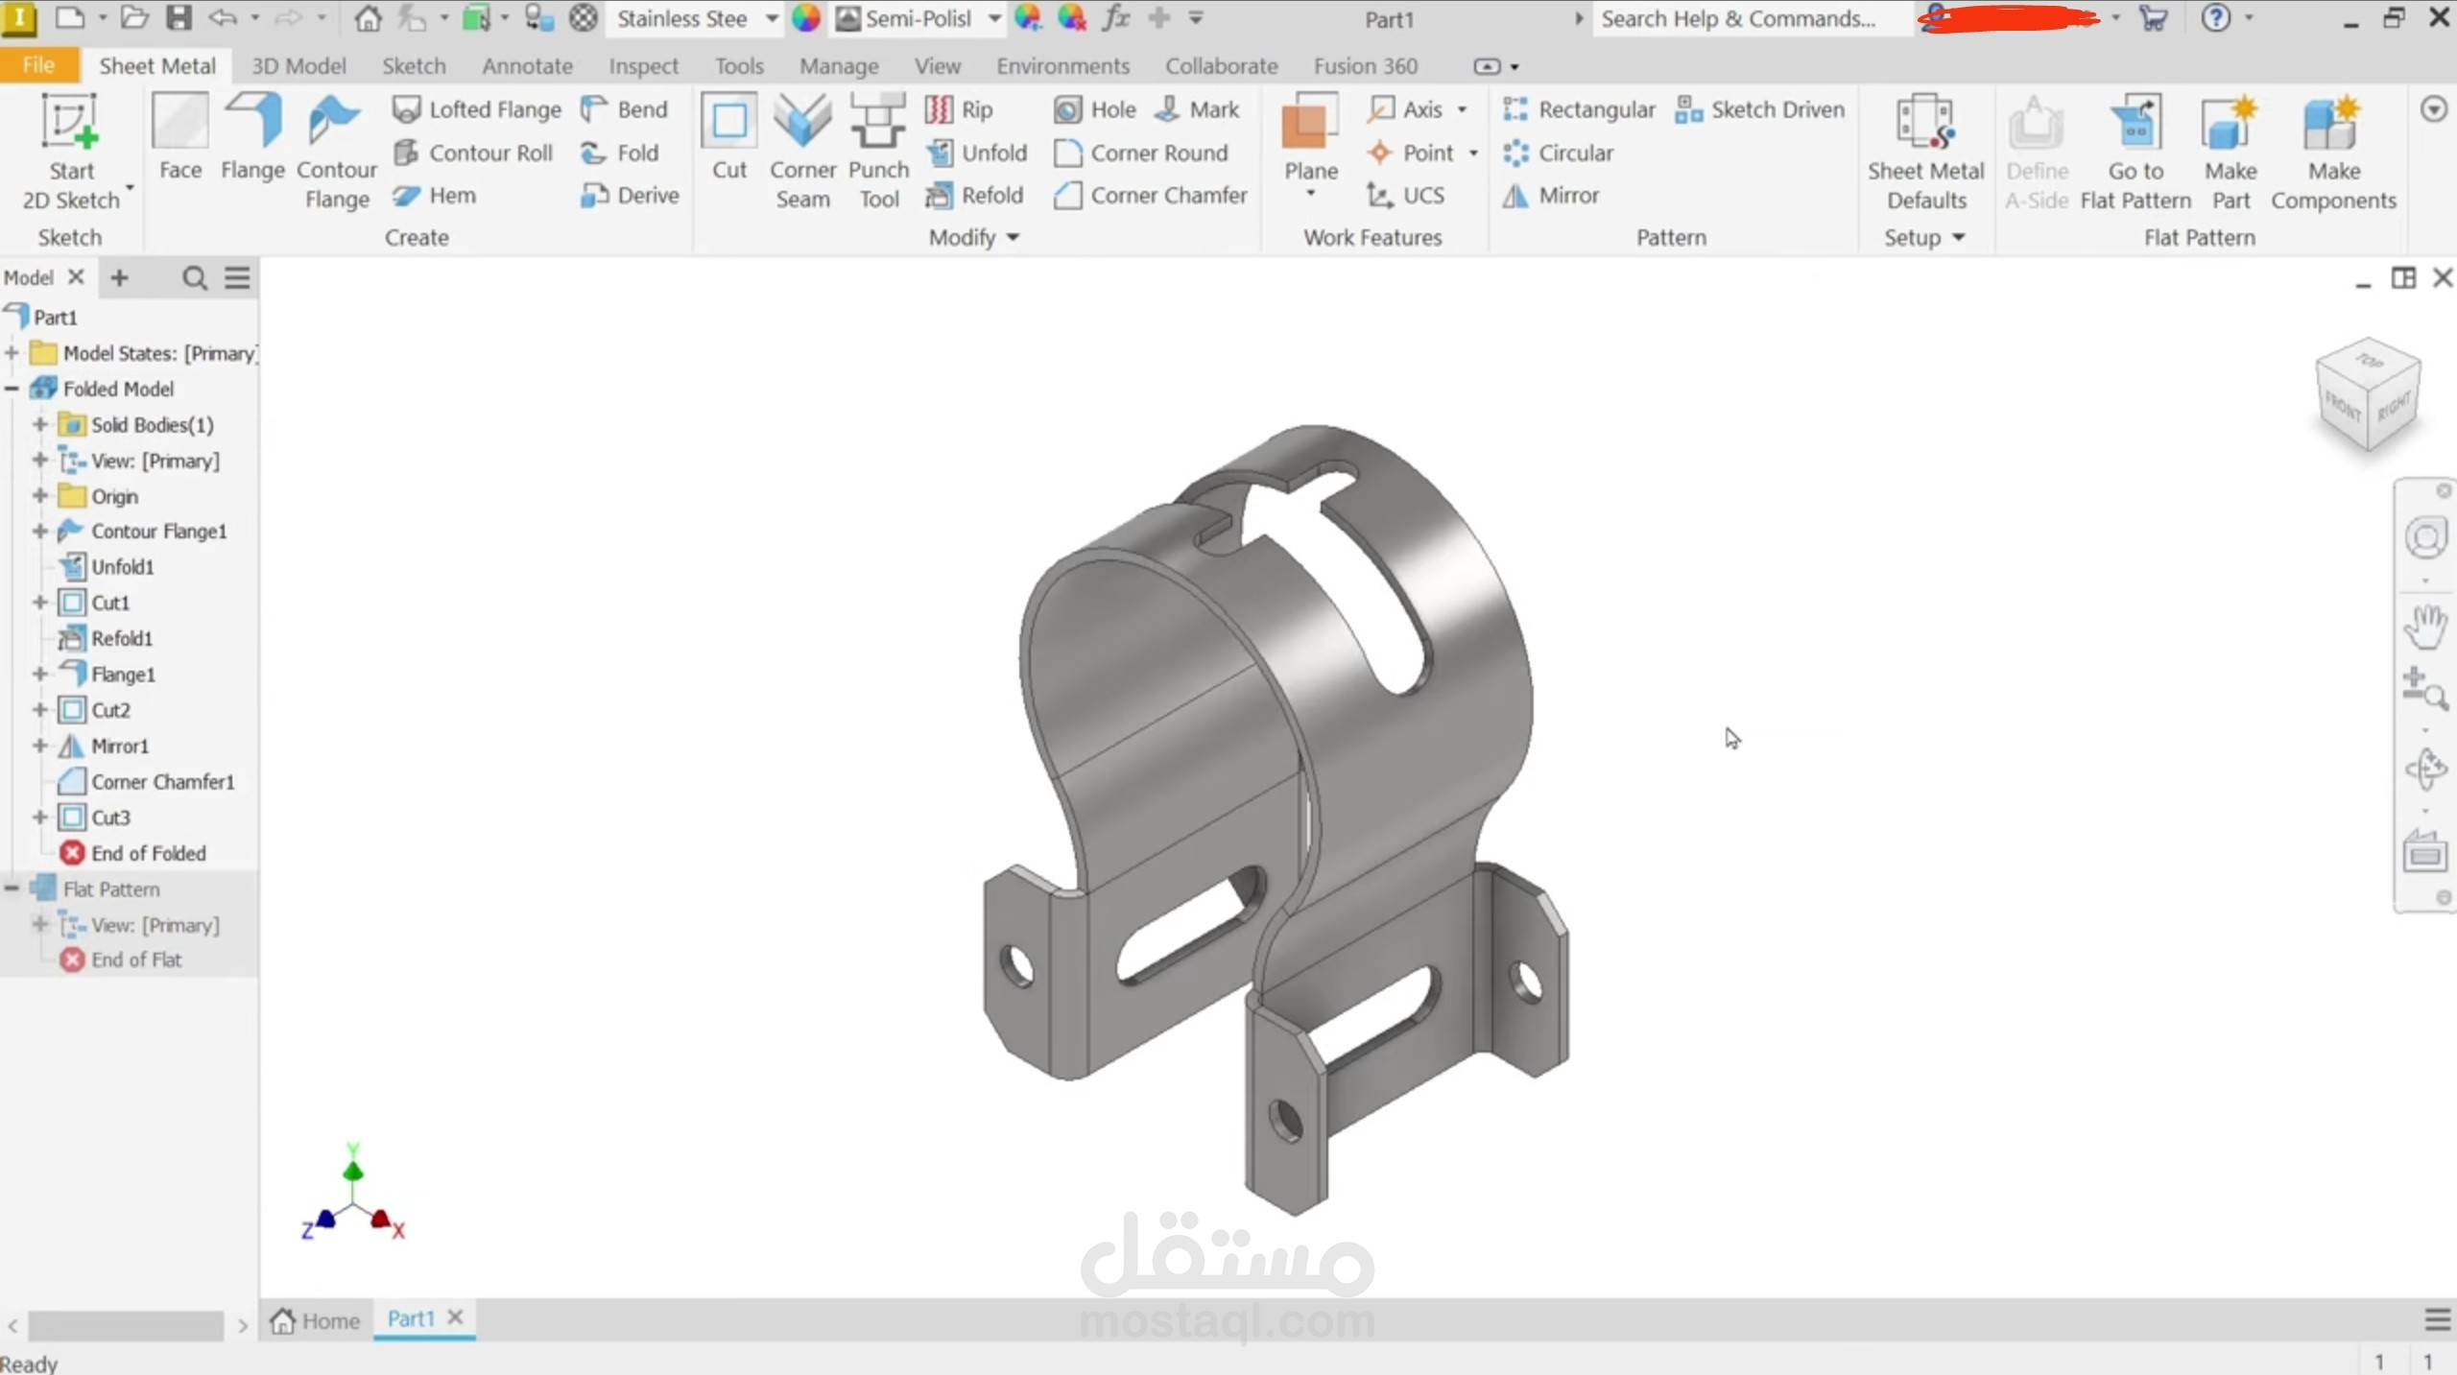Select the Face tool

[x=180, y=137]
